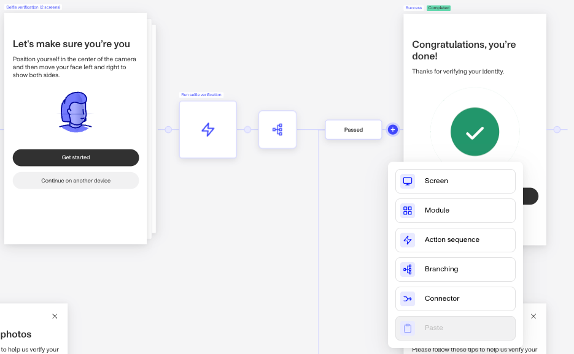Click the Get started button
This screenshot has height=354, width=574.
(x=76, y=157)
